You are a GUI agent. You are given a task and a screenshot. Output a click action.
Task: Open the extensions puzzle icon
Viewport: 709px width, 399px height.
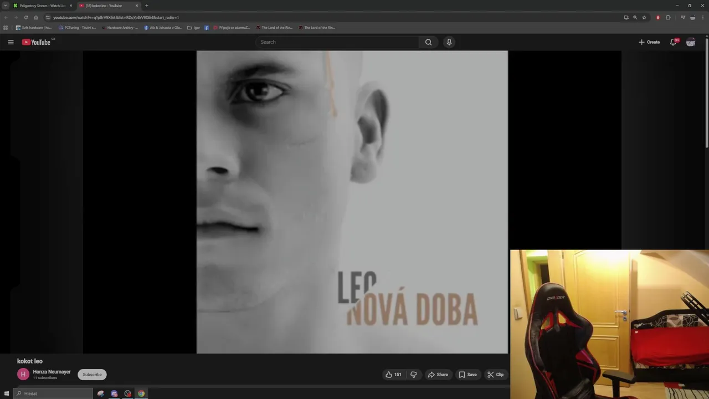[668, 17]
